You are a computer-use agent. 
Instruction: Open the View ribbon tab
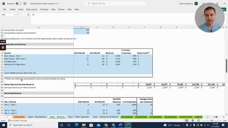pyautogui.click(x=69, y=10)
